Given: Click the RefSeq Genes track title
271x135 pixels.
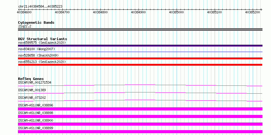Looking at the screenshot, I should 31,79.
